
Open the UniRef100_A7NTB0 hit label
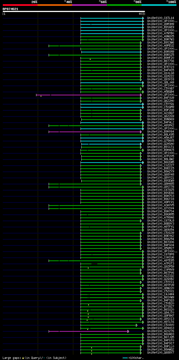pyautogui.click(x=161, y=33)
